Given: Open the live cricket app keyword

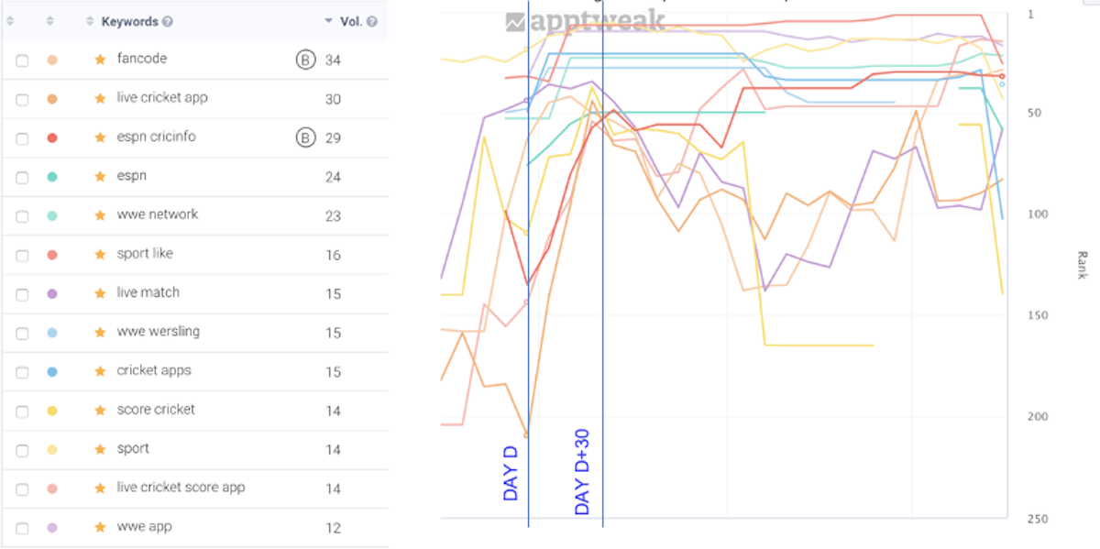Looking at the screenshot, I should 162,98.
